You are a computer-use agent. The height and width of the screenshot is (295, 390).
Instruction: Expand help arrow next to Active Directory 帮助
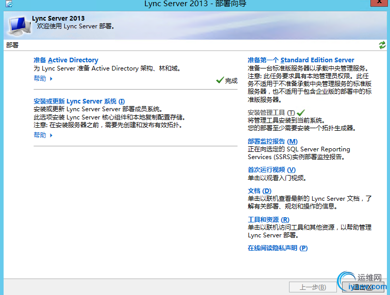tap(51, 79)
